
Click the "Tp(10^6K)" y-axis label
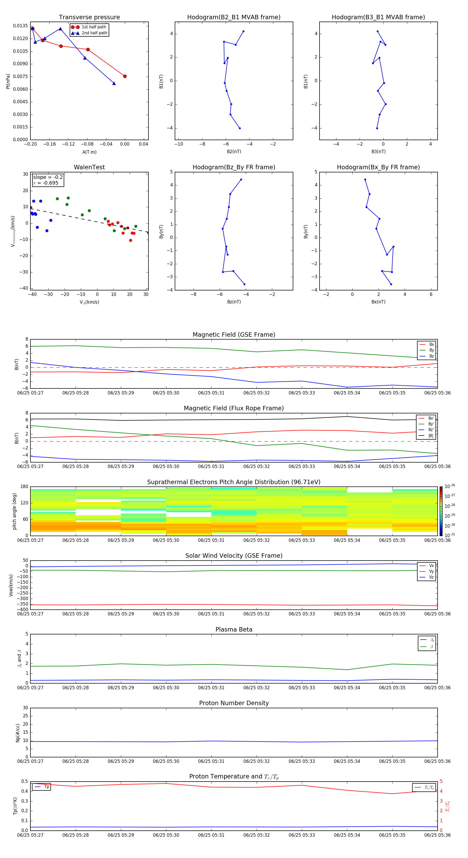(15, 806)
